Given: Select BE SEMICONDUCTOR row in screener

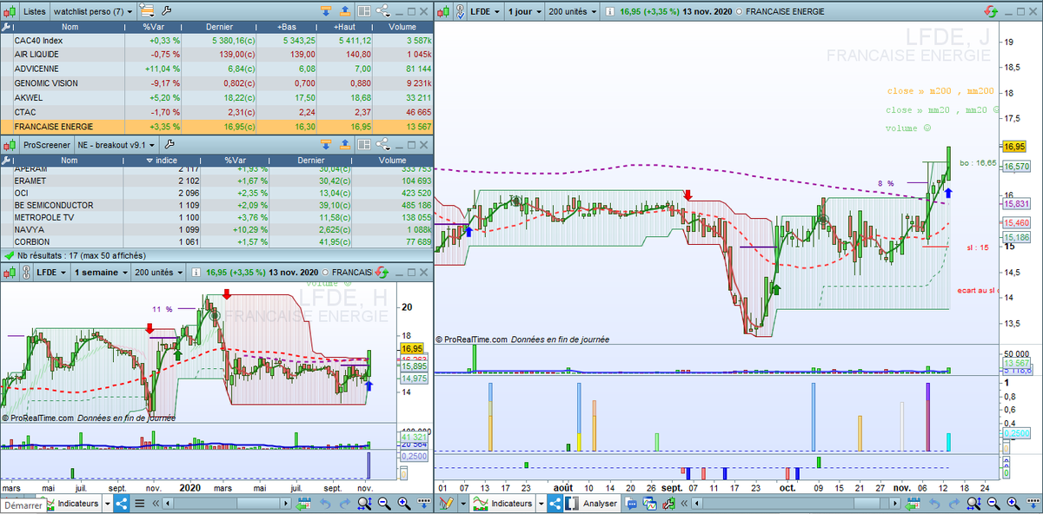Looking at the screenshot, I should point(216,205).
